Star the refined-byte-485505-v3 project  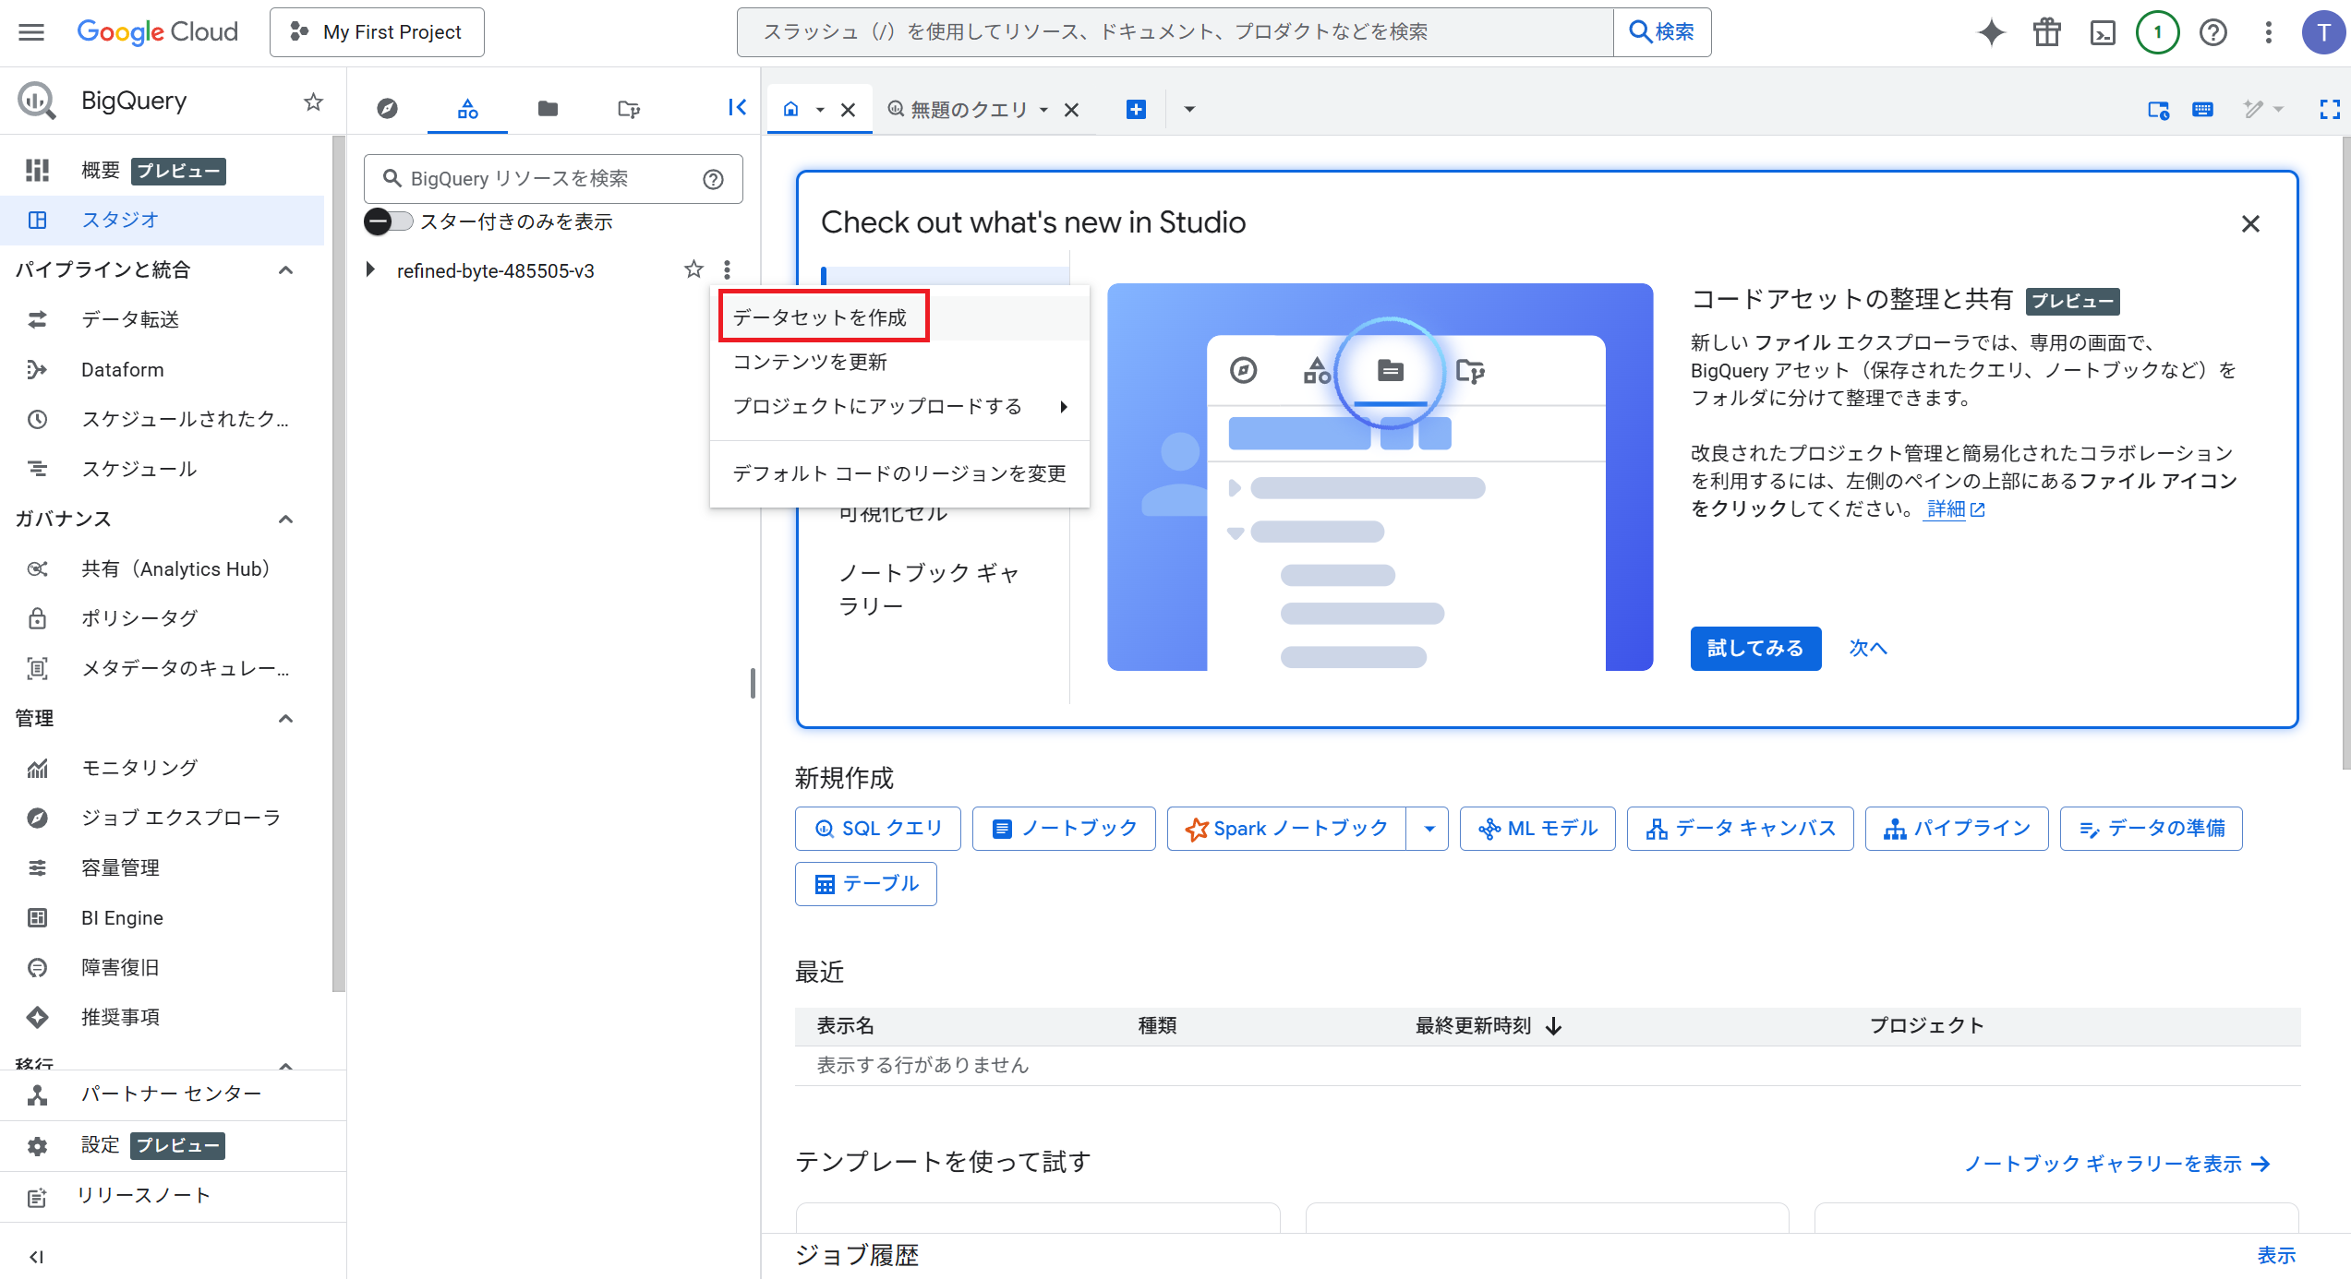tap(693, 269)
